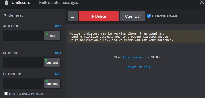
Task: Click the CHANNEL ID label
Action: tap(12, 74)
